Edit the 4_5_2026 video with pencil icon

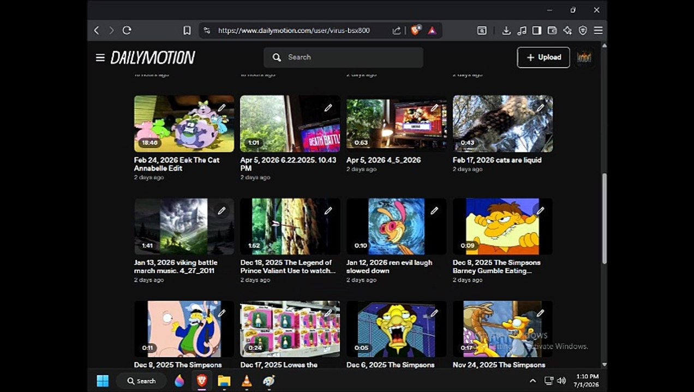434,108
